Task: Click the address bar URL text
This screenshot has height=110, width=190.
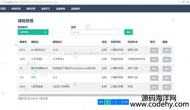Action: tap(31, 2)
